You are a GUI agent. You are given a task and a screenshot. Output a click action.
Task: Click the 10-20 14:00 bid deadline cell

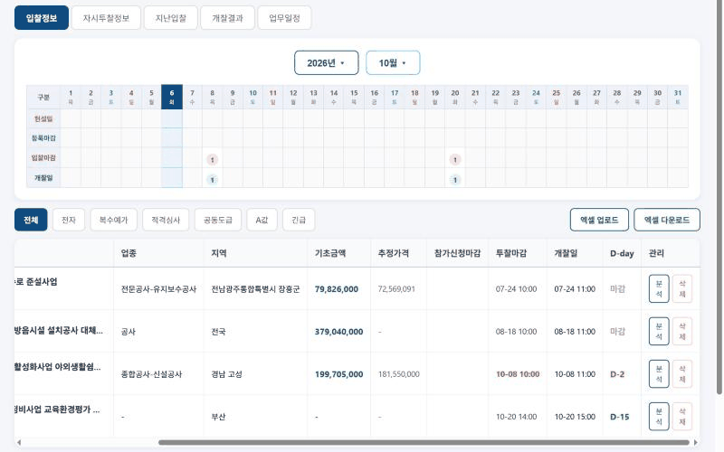point(516,417)
